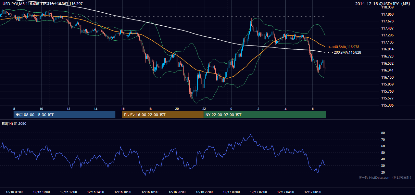Image resolution: width=415 pixels, height=195 pixels.
Task: Click RSI scale value 50
Action: 383,152
